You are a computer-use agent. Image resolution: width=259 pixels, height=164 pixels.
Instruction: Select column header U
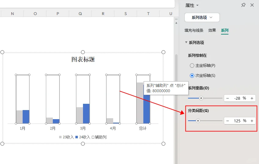click(170, 14)
